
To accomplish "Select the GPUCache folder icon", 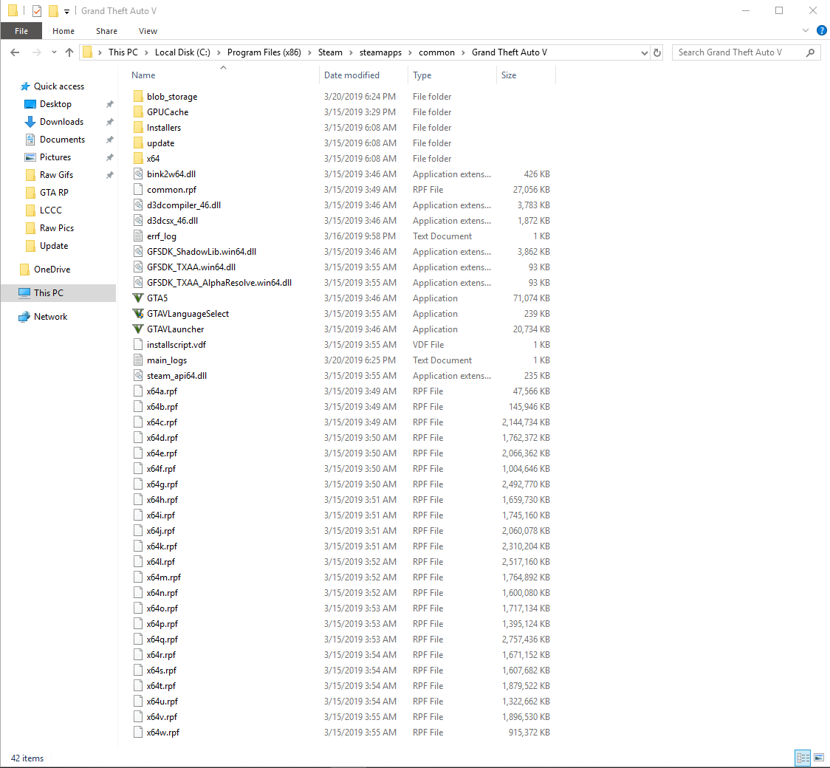I will (138, 112).
